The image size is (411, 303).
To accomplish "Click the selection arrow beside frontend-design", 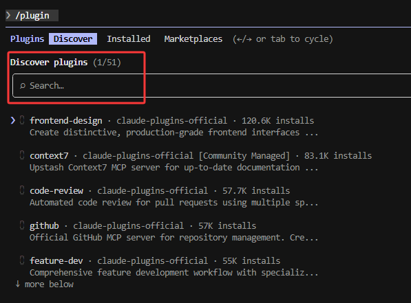I will pos(12,120).
